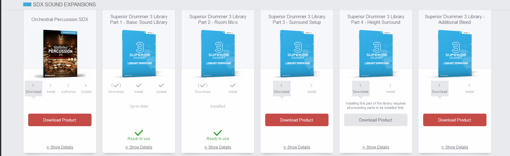Click the 'SDX SOUND EXPANSIONS' section heading
This screenshot has height=156, width=510.
[x=65, y=4]
